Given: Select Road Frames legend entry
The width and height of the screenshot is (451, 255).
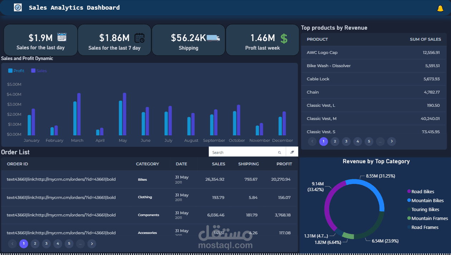Looking at the screenshot, I should (423, 227).
